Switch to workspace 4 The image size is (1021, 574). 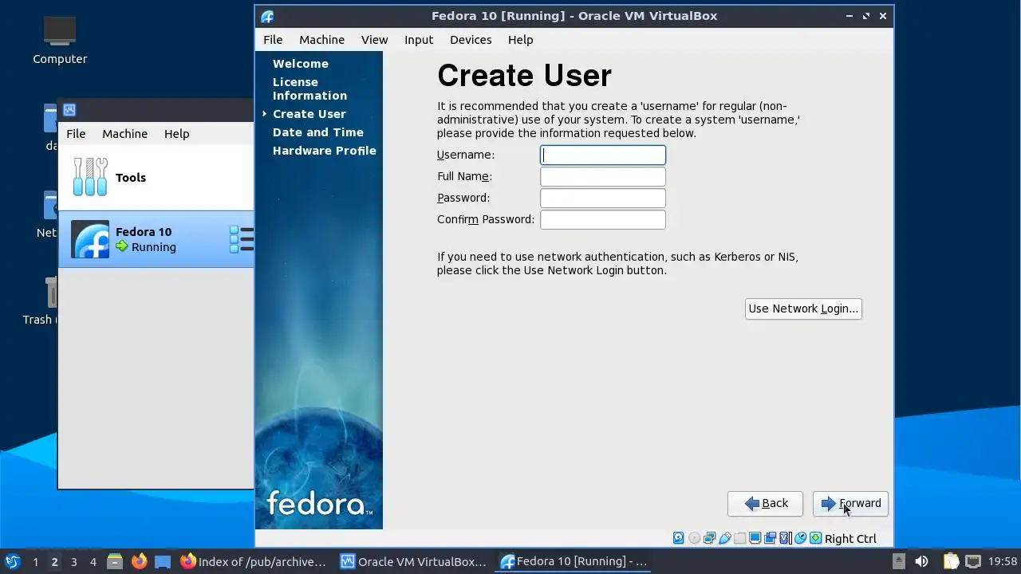coord(93,561)
